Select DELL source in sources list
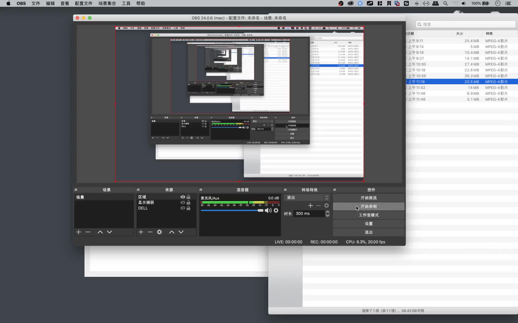 point(166,208)
